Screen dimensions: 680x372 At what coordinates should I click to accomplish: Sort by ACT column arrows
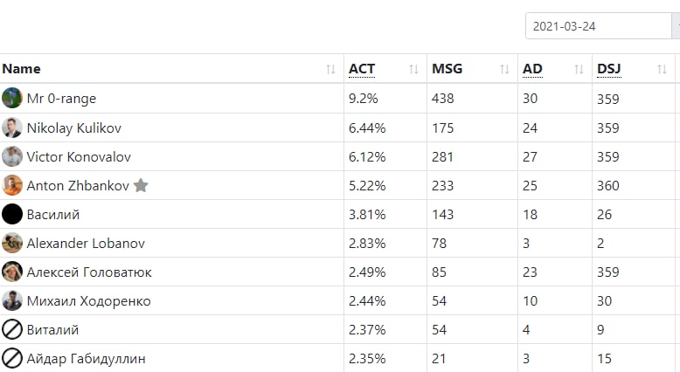pyautogui.click(x=413, y=69)
